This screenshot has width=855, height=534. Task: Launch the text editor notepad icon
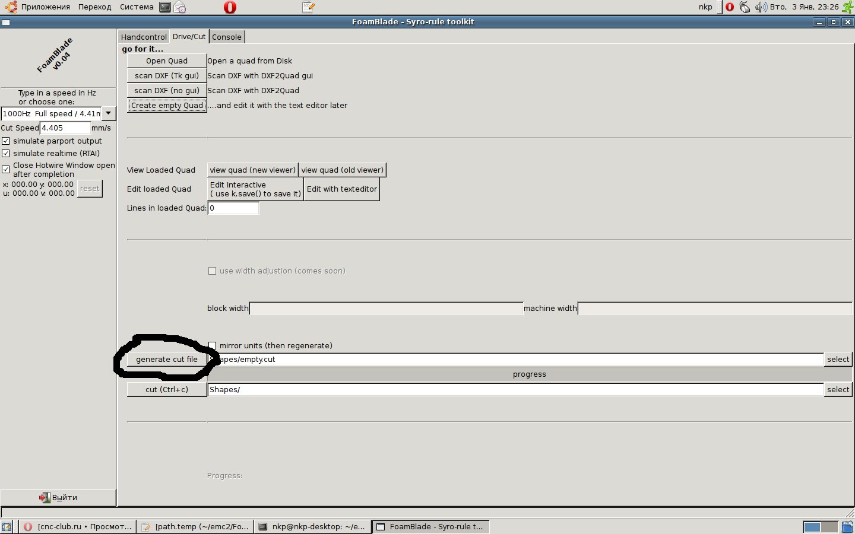308,7
